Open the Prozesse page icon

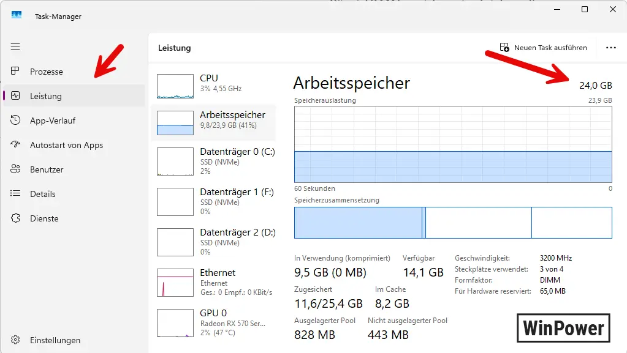pyautogui.click(x=16, y=72)
